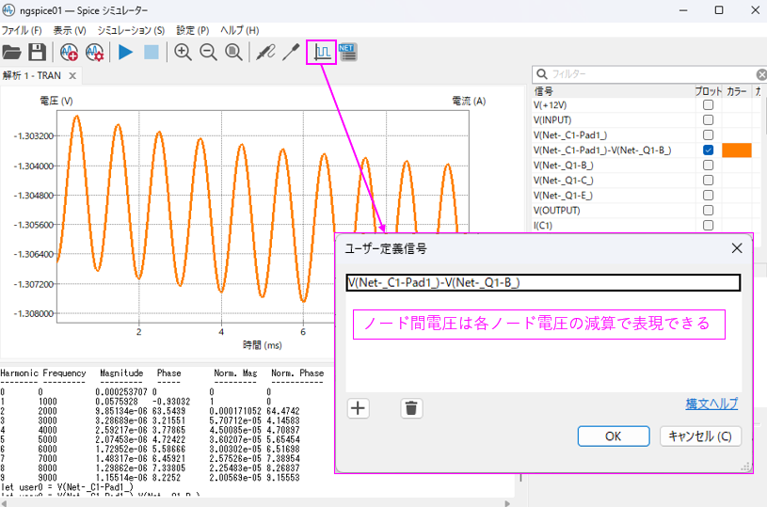This screenshot has height=507, width=767.
Task: Open the 表示 (V) menu
Action: coord(70,30)
